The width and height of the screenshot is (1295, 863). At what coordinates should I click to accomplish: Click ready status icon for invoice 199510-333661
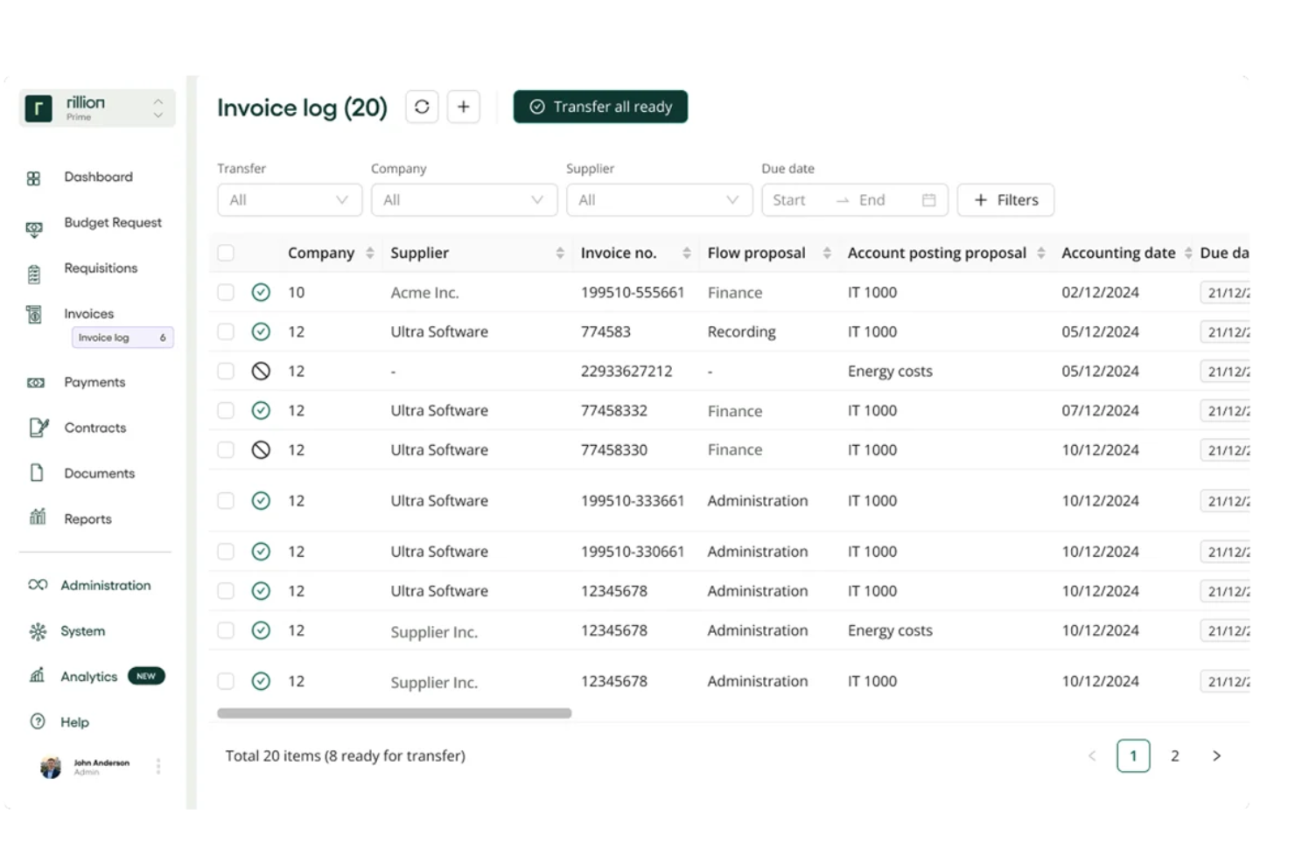point(261,500)
